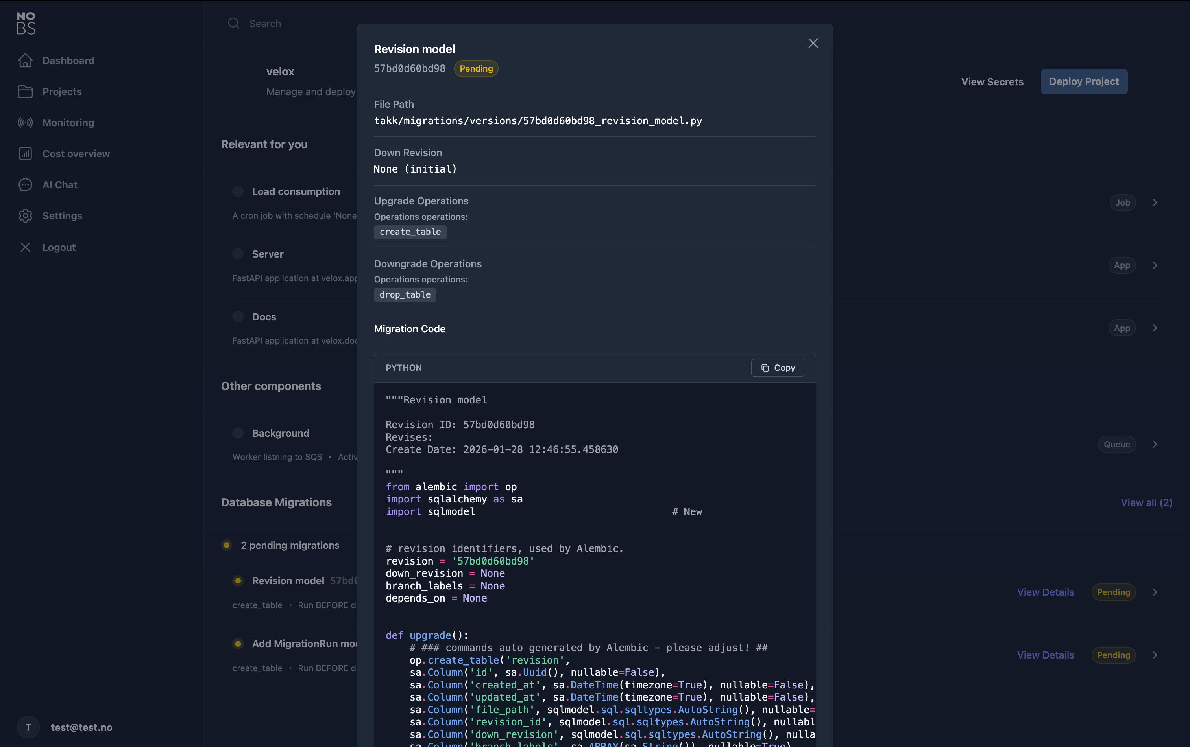
Task: Click the Deploy Project button
Action: coord(1083,81)
